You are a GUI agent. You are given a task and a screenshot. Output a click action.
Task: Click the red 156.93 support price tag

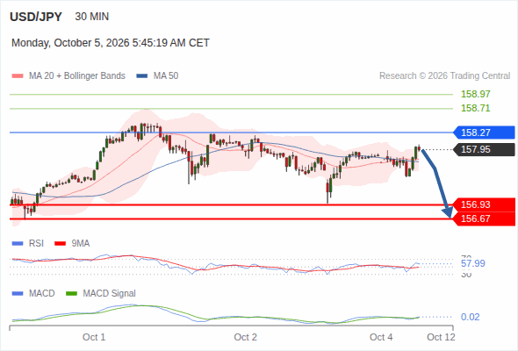[484, 204]
